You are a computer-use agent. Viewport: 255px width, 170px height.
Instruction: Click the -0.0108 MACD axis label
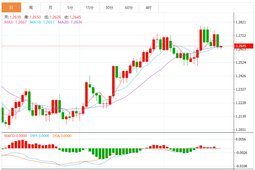(x=241, y=166)
